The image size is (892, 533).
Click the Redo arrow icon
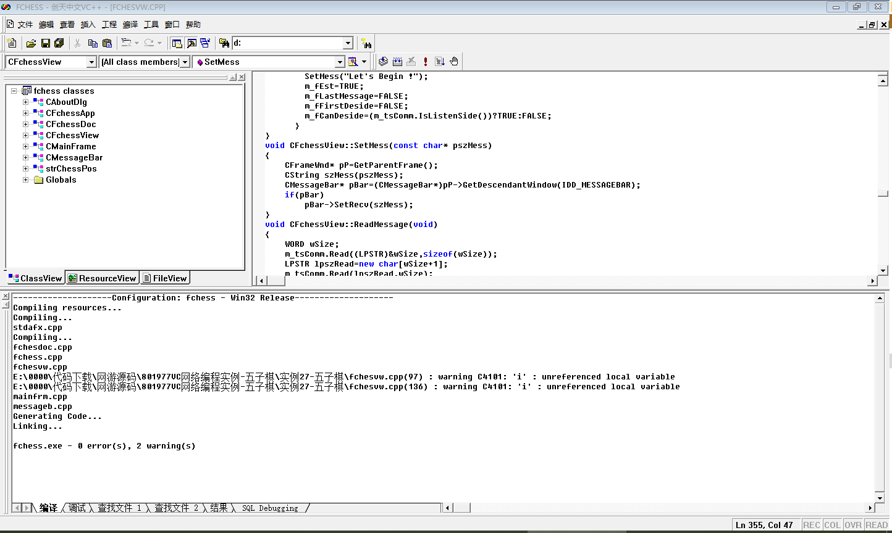tap(149, 43)
